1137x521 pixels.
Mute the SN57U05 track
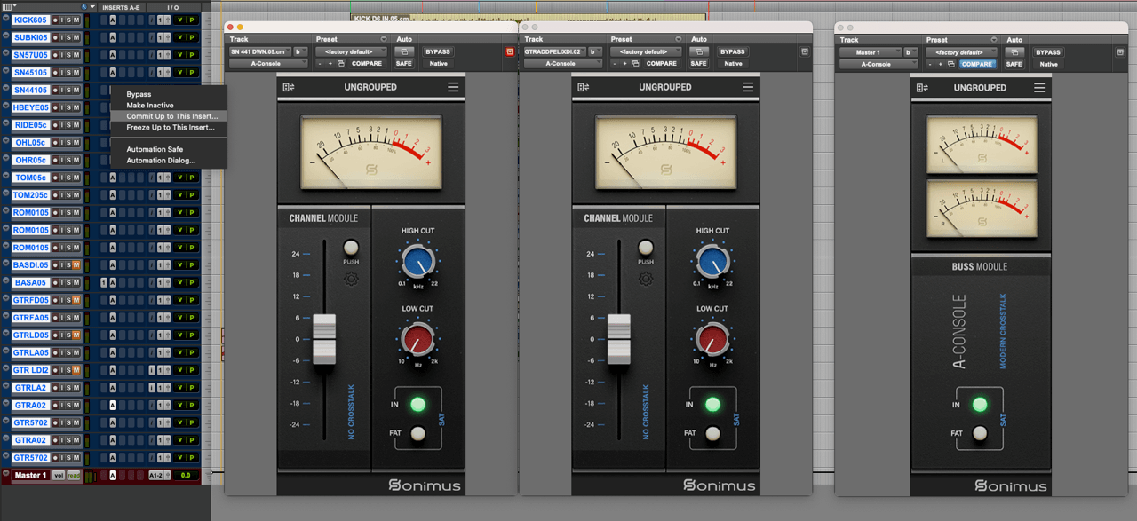tap(76, 55)
